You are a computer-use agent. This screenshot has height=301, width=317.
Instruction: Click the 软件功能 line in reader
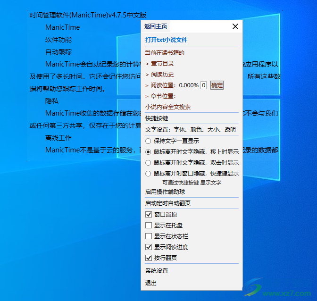(58, 40)
